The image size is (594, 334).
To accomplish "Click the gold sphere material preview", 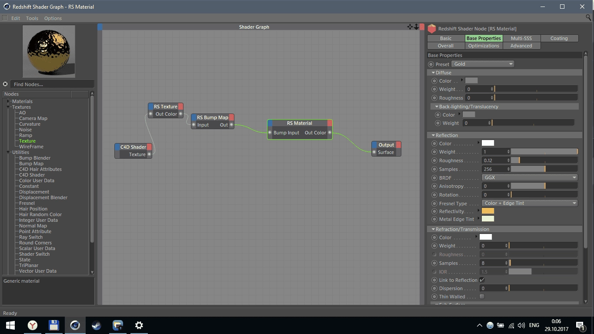I will click(49, 51).
